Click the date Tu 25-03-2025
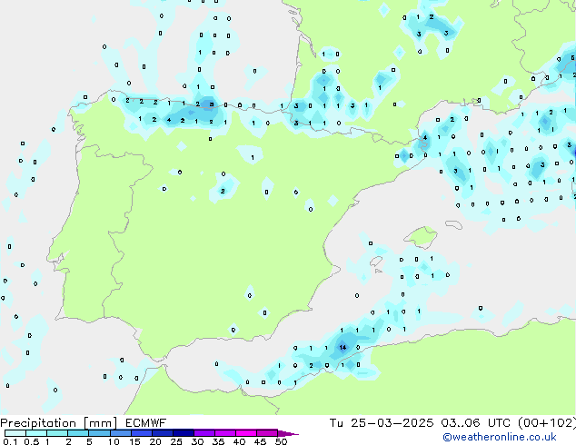The width and height of the screenshot is (576, 445). tap(382, 423)
